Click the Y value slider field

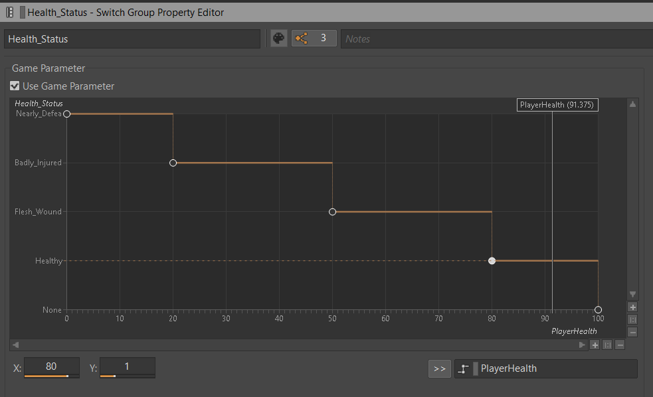point(128,367)
